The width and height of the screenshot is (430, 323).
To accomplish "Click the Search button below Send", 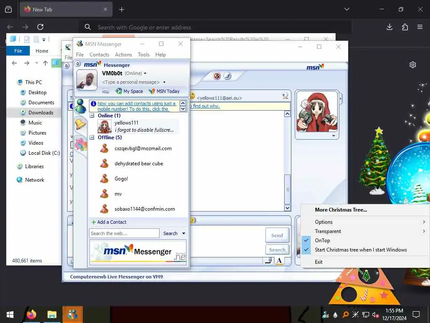I will click(x=277, y=250).
